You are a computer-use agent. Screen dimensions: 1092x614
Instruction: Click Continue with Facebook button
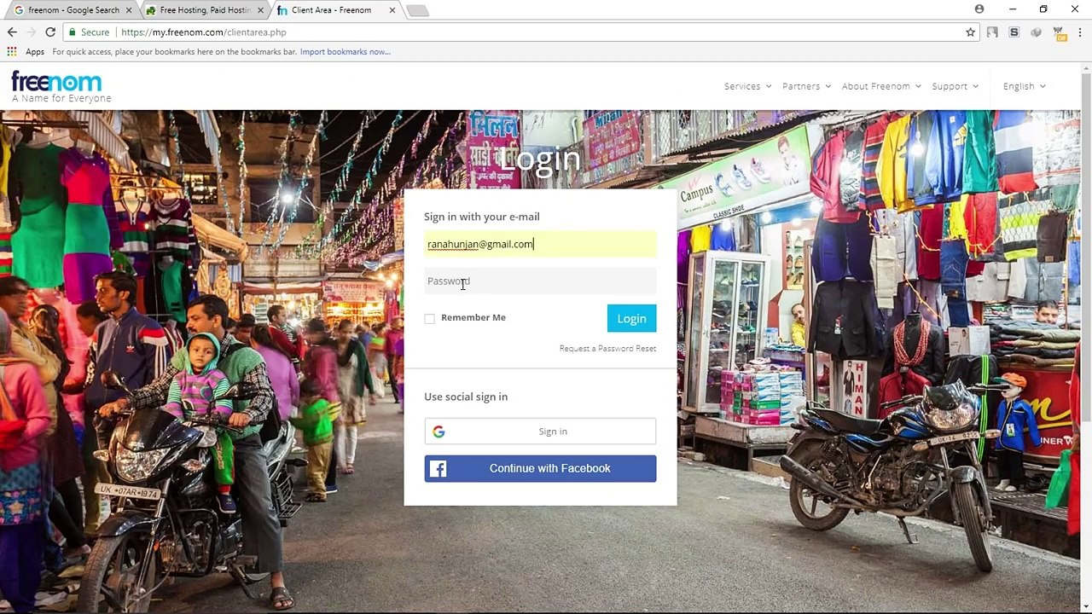(540, 468)
